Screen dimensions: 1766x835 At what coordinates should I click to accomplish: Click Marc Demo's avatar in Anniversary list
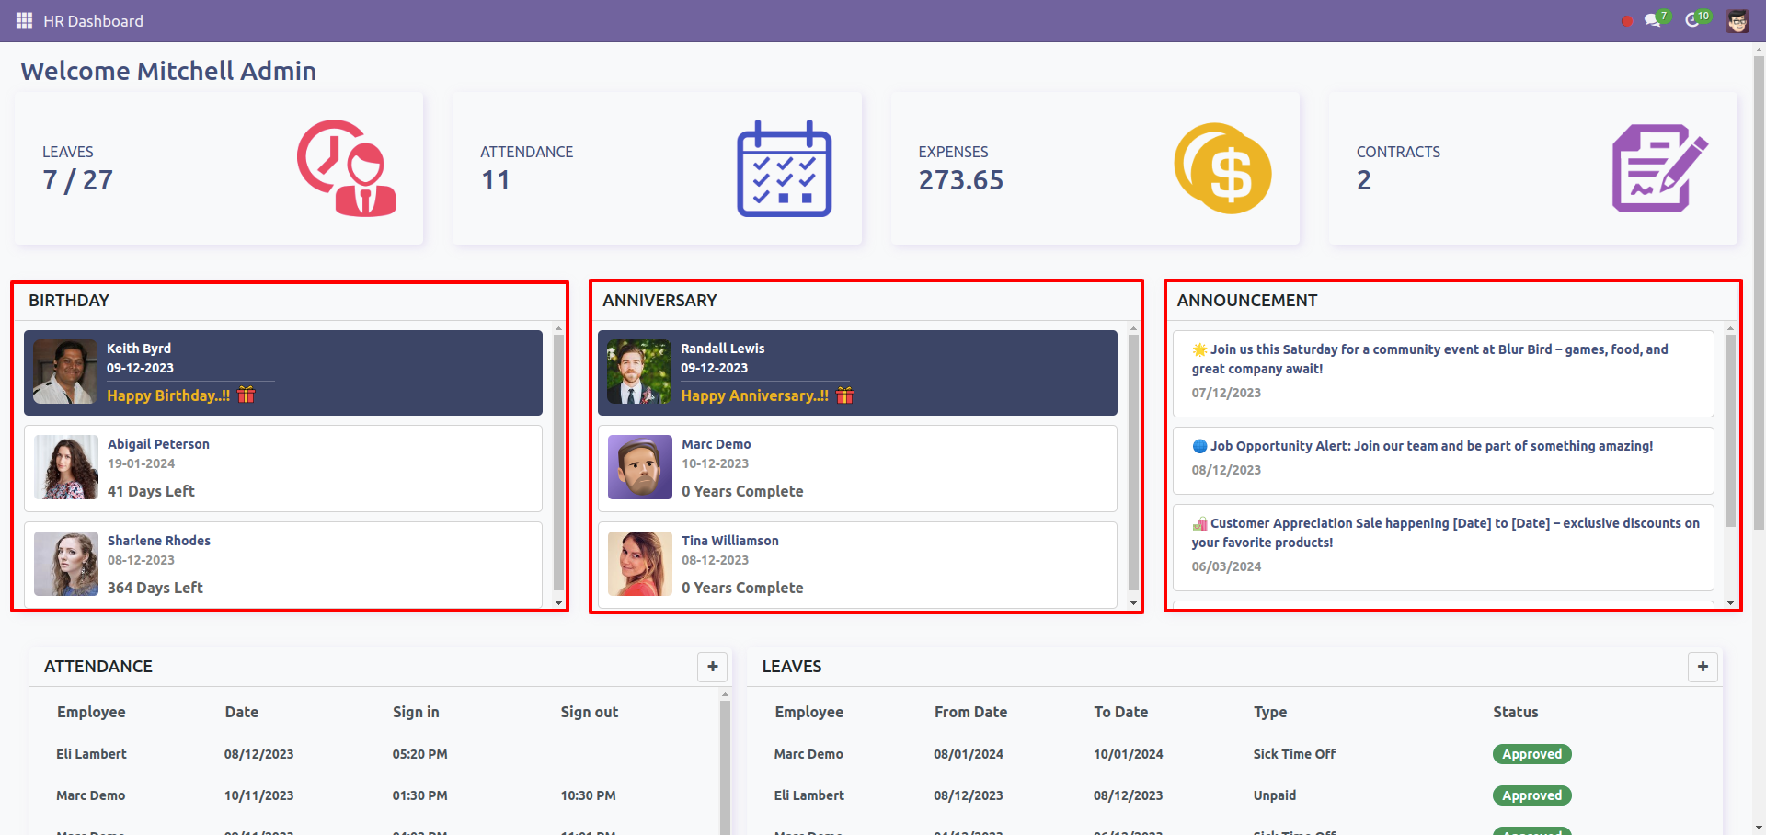click(640, 467)
